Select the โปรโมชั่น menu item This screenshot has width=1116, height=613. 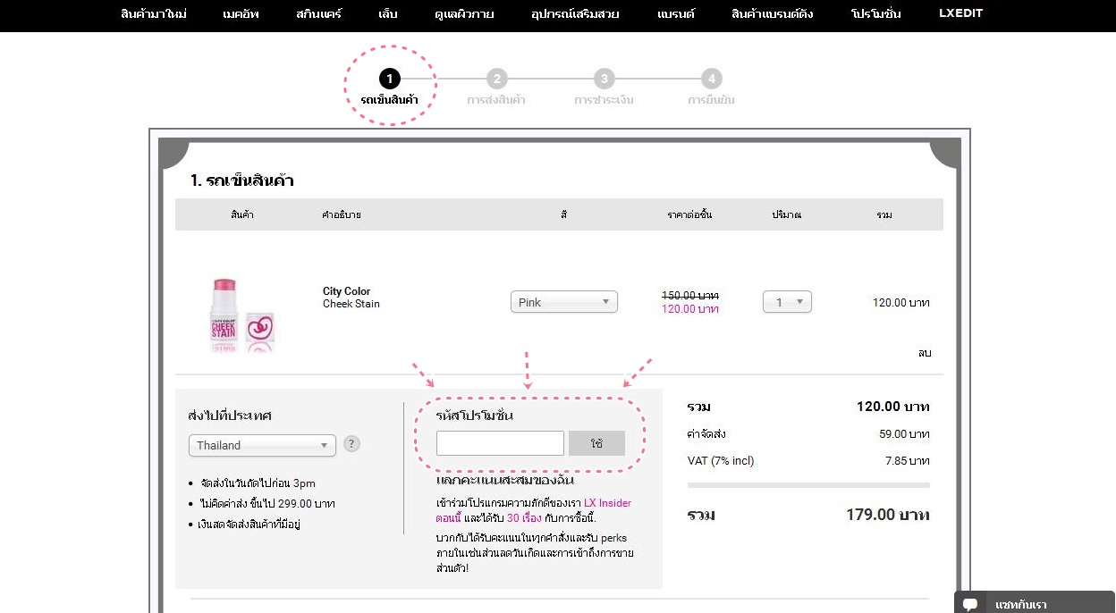[875, 14]
